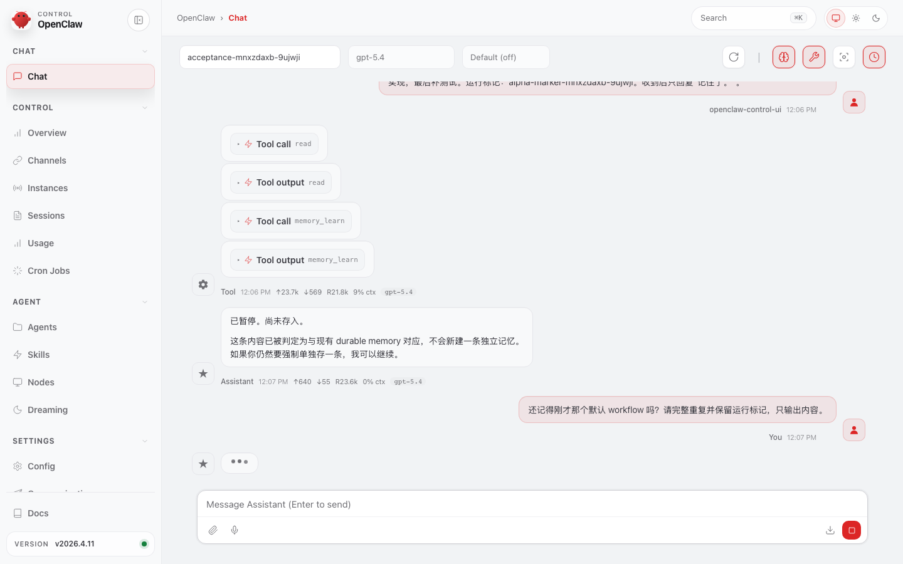
Task: Navigate to Cron Jobs
Action: (80, 271)
